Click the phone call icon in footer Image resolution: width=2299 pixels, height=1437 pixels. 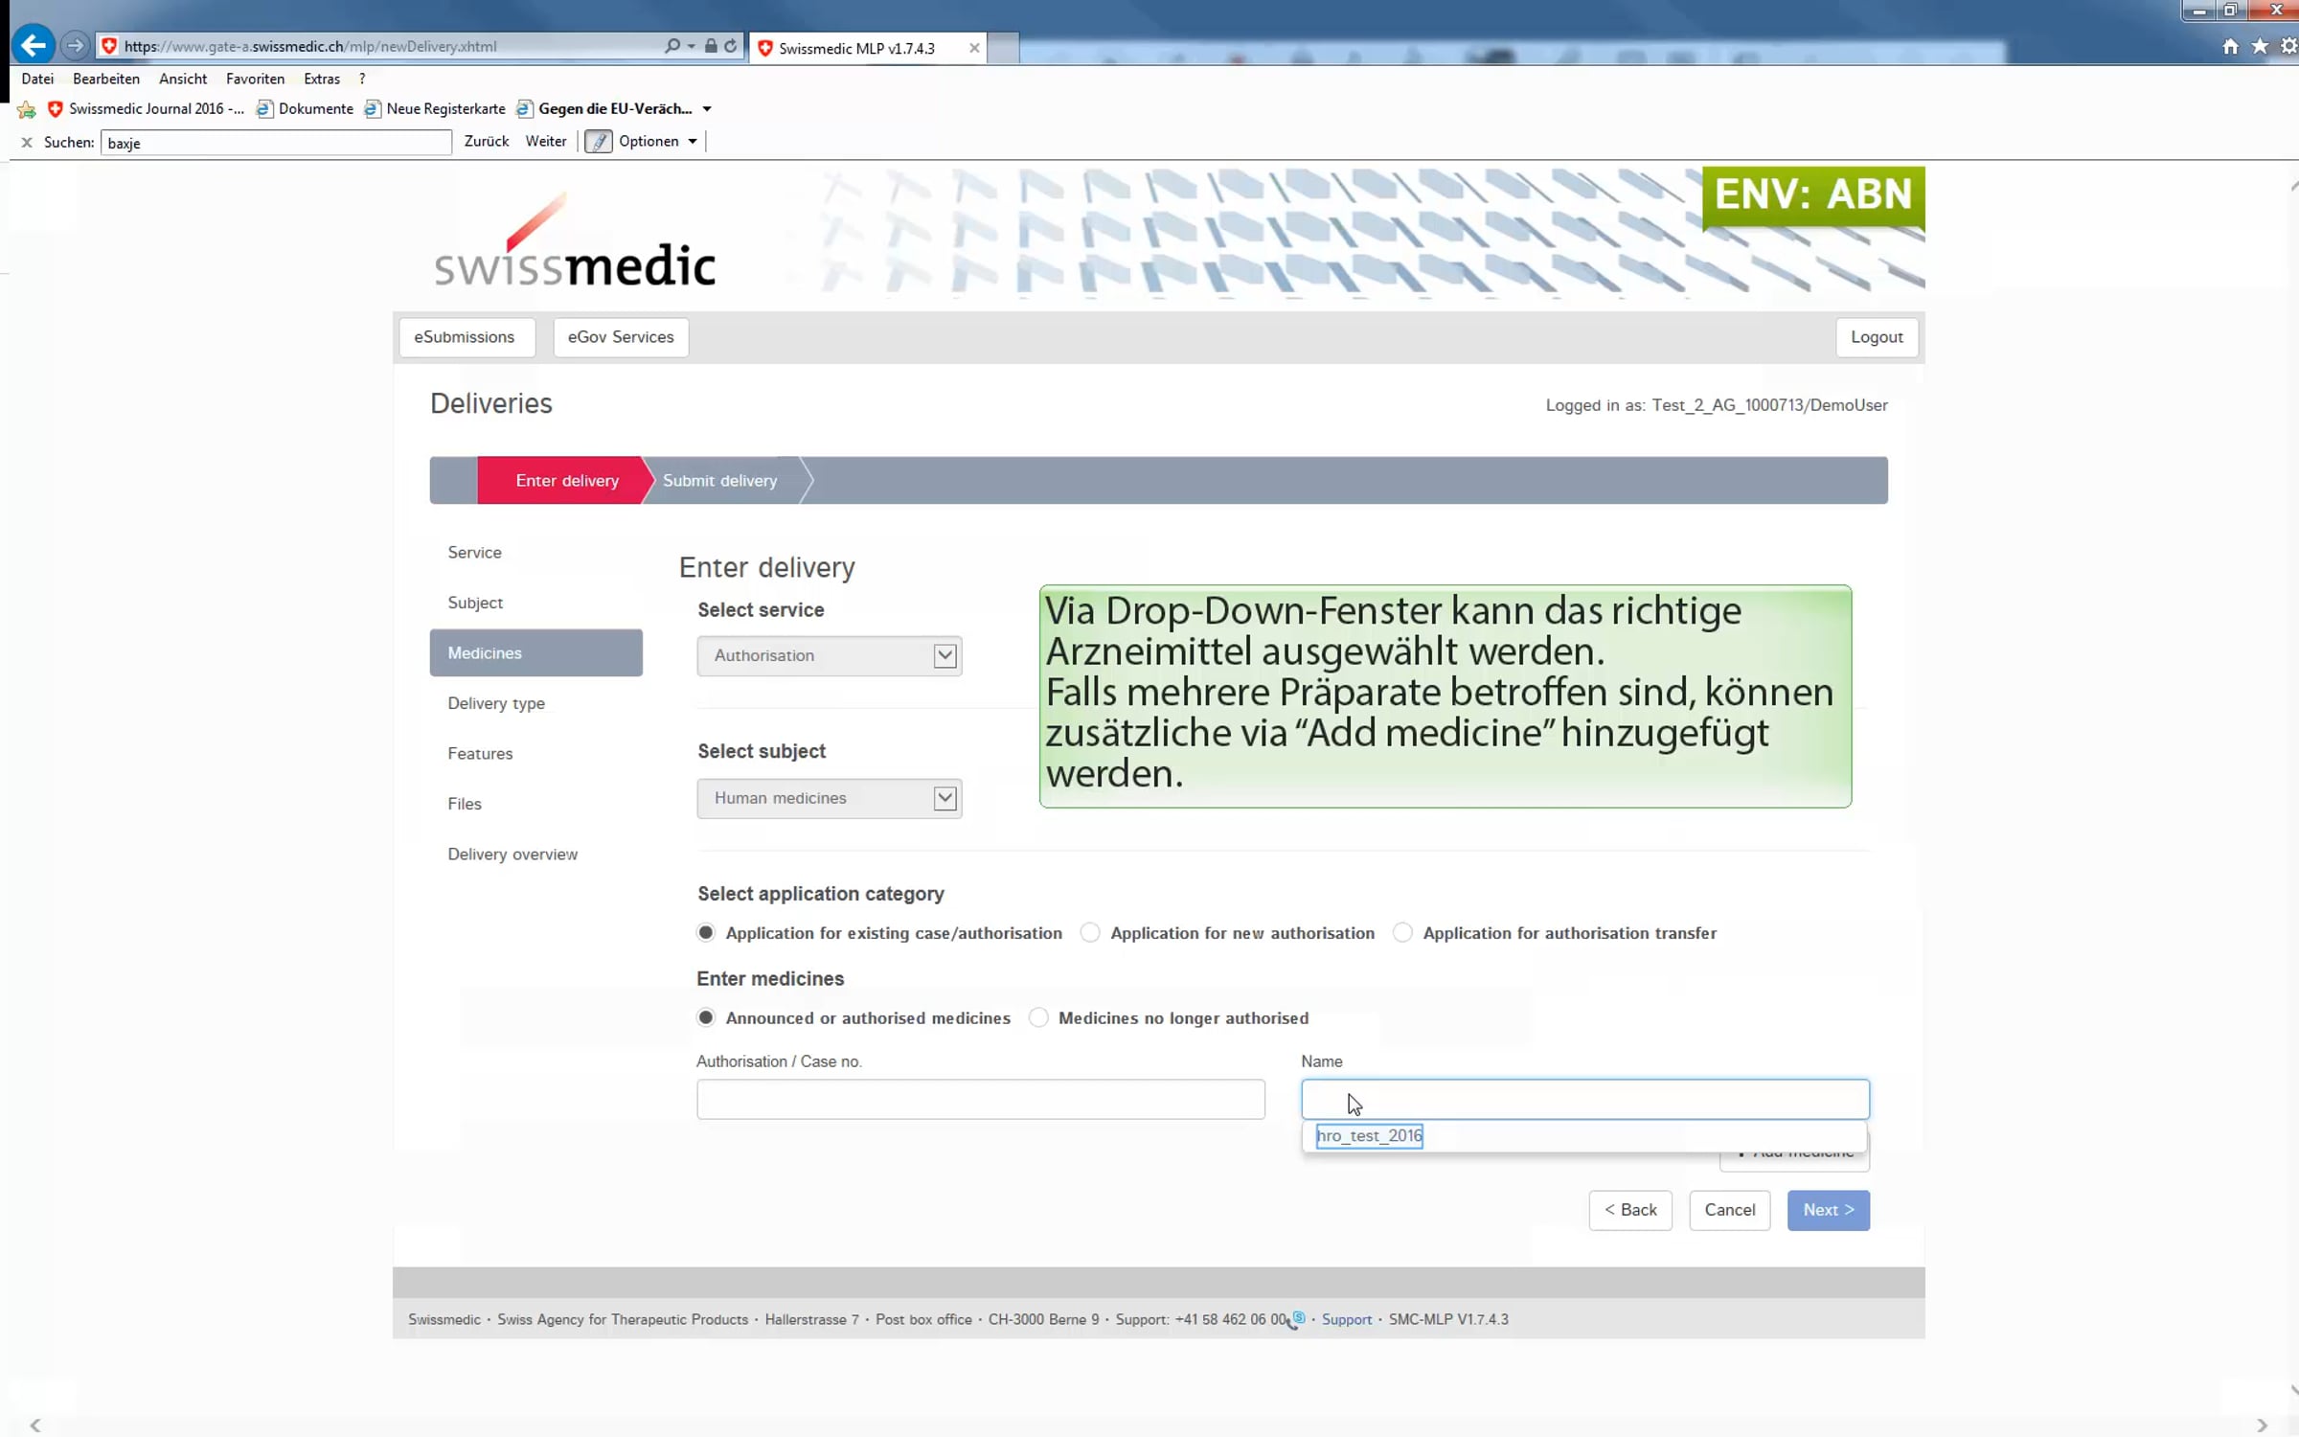[x=1298, y=1320]
